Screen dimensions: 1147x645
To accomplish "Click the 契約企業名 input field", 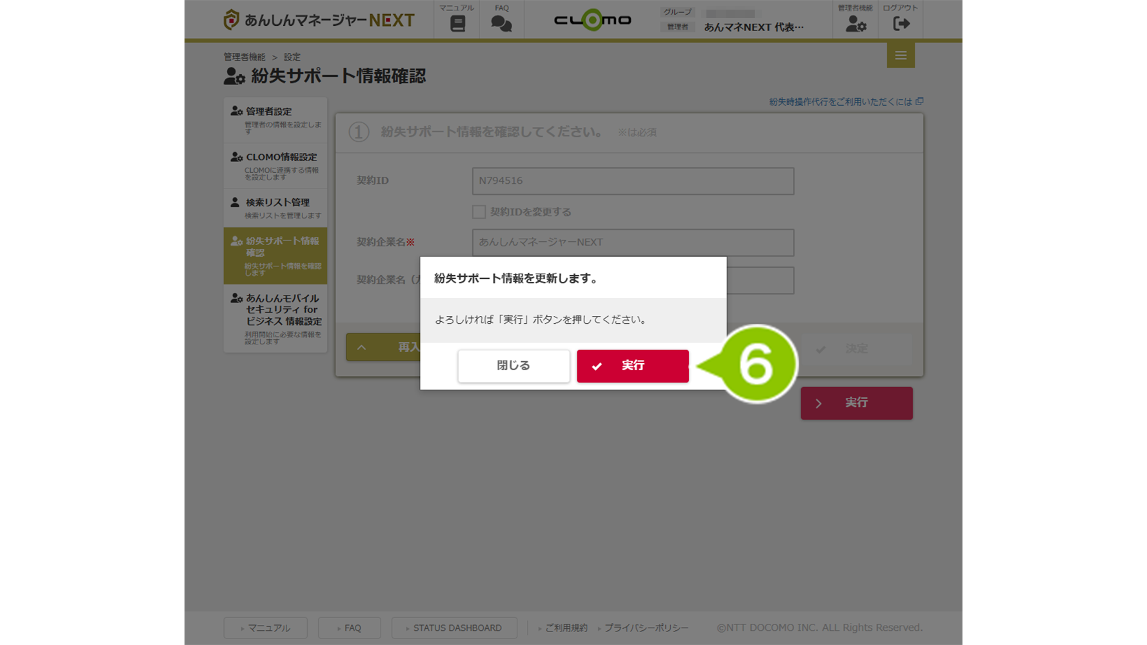I will [632, 243].
